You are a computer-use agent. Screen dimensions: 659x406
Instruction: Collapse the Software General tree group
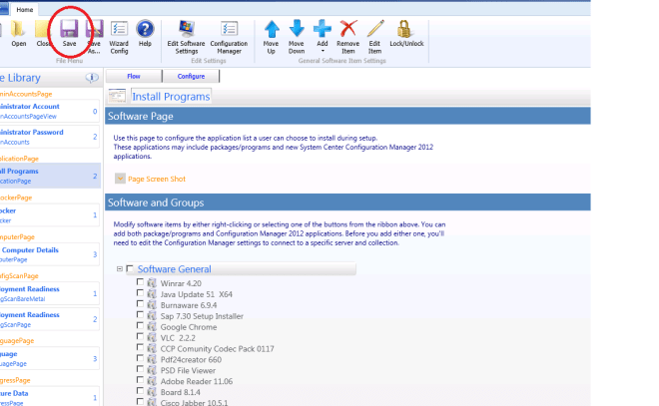pyautogui.click(x=120, y=269)
